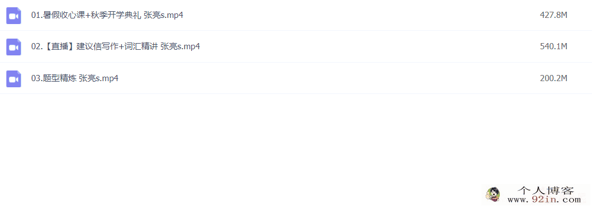Open the 01.暑假收心课 file name
The image size is (592, 207).
click(x=107, y=16)
